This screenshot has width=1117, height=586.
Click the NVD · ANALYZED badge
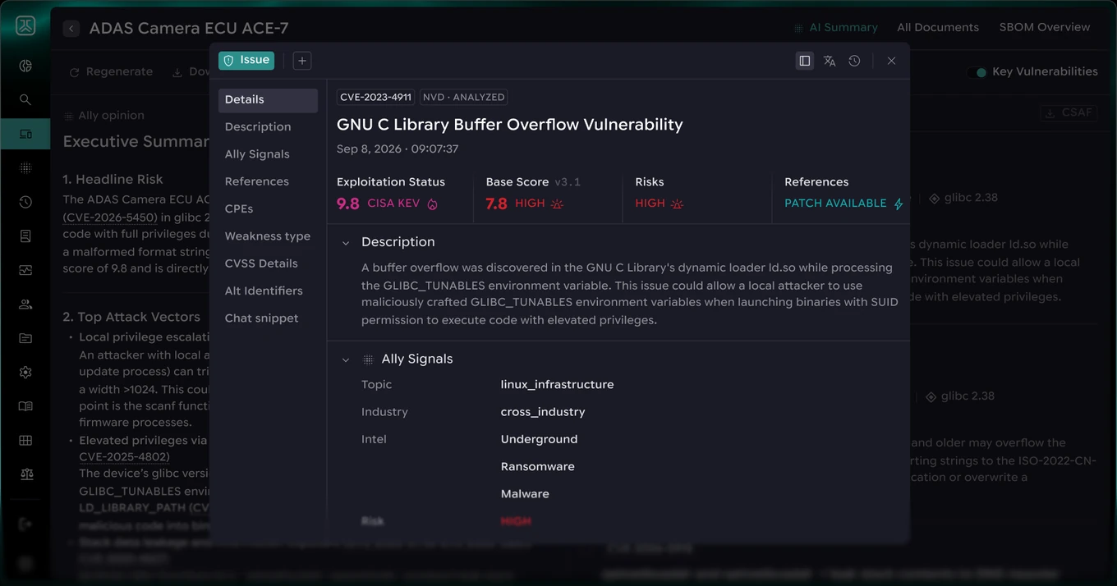click(464, 97)
